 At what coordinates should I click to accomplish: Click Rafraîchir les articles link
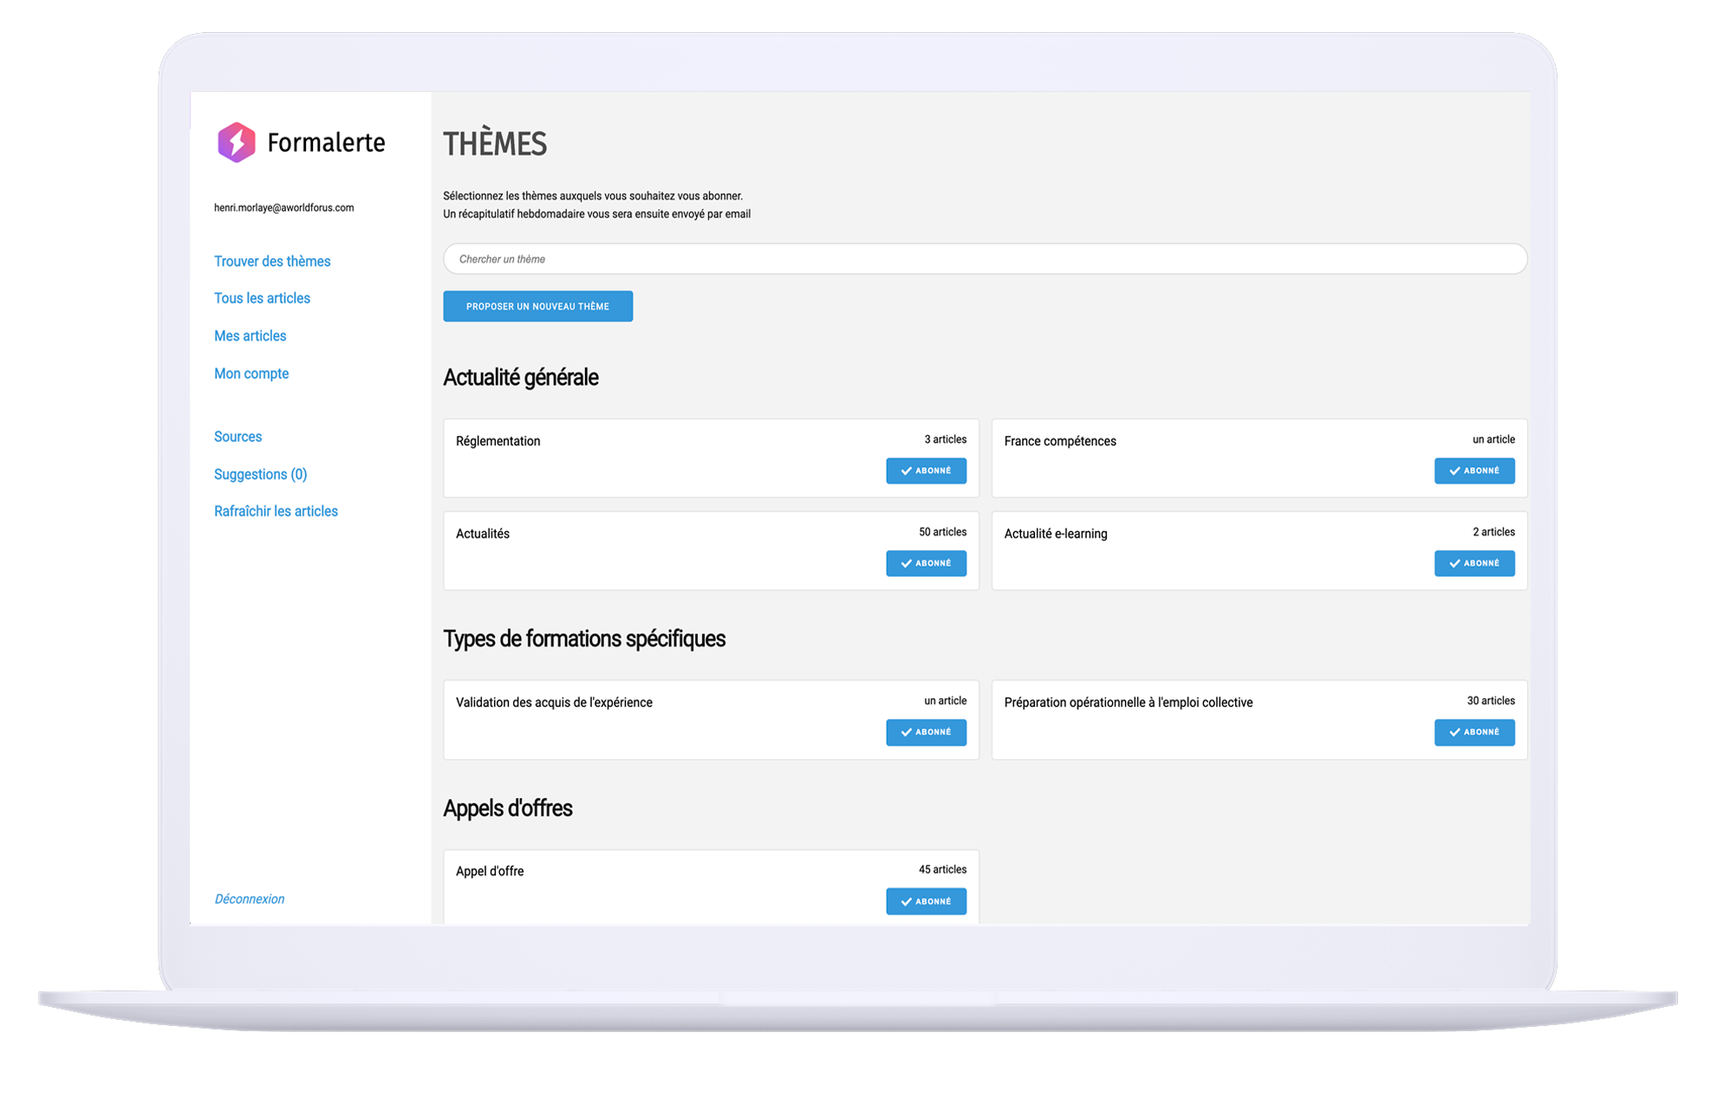276,511
